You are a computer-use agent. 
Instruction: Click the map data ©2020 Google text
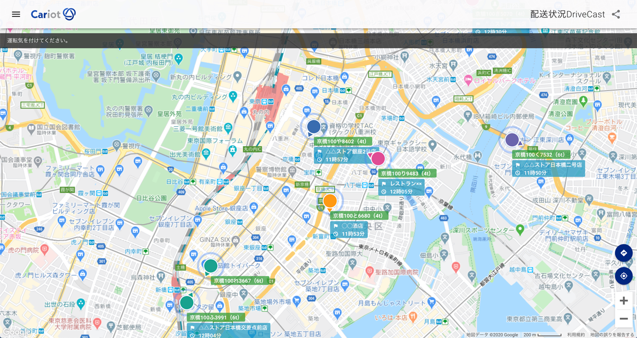(x=492, y=335)
